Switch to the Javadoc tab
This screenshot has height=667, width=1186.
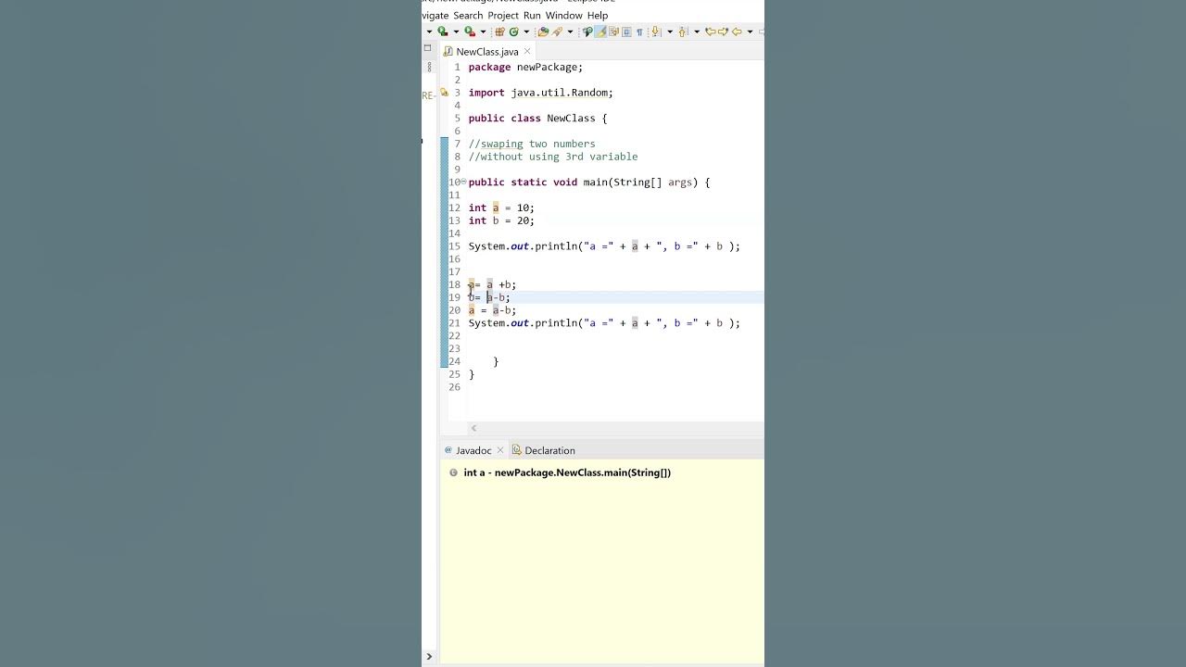point(473,450)
